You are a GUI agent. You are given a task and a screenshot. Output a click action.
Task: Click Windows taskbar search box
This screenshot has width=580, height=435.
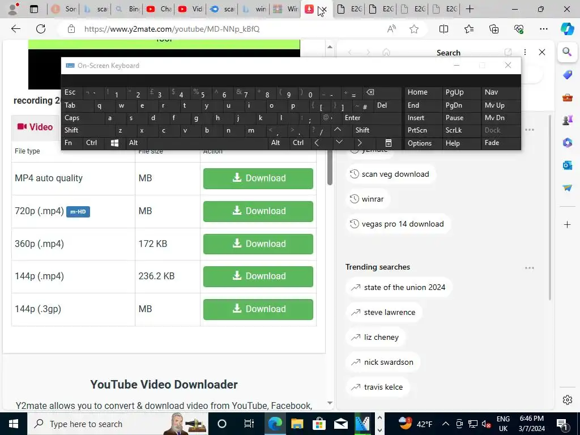(118, 424)
